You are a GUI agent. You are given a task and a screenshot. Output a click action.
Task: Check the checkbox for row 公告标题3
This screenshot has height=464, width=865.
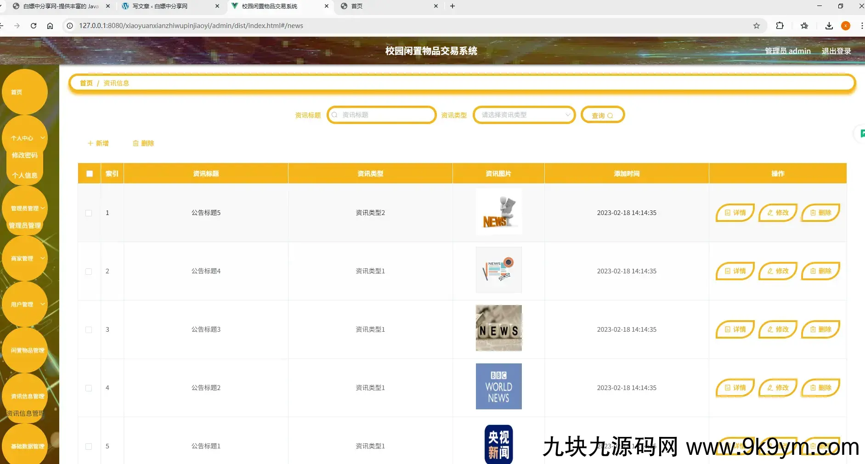click(89, 330)
